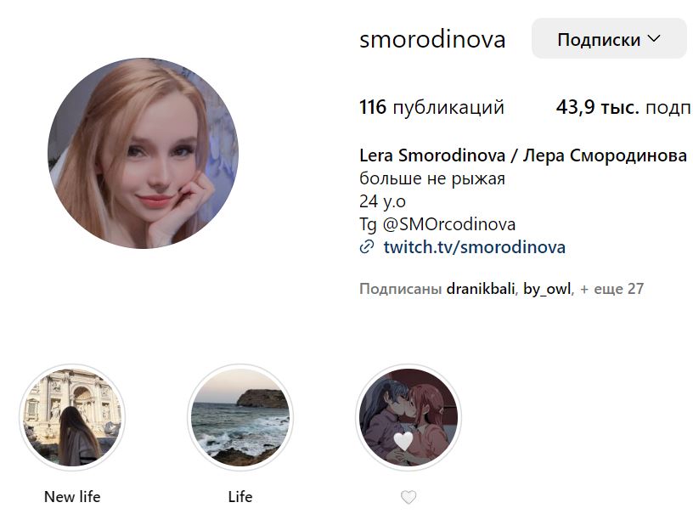Click the twitch.tv/smorodinova link
This screenshot has width=693, height=525.
(474, 246)
